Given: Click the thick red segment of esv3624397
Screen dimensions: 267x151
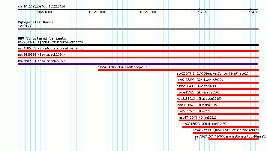Looking at the screenshot, I should tap(233, 139).
